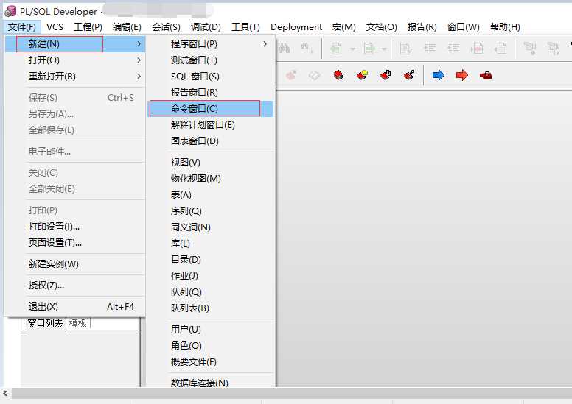Open the 报告(R) menu
572x404 pixels.
click(422, 27)
